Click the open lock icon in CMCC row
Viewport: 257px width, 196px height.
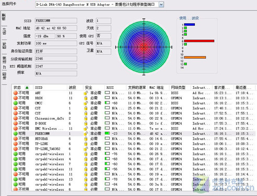86,103
